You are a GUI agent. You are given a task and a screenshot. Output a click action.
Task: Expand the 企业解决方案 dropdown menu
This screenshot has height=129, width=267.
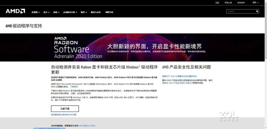tap(70, 12)
